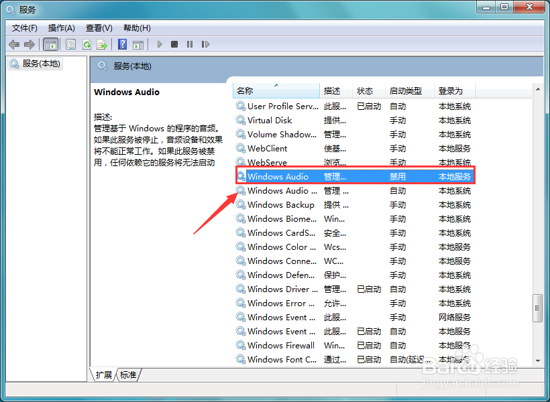The image size is (550, 402).
Task: Click 禁用 startup type of Windows Audio
Action: point(398,177)
